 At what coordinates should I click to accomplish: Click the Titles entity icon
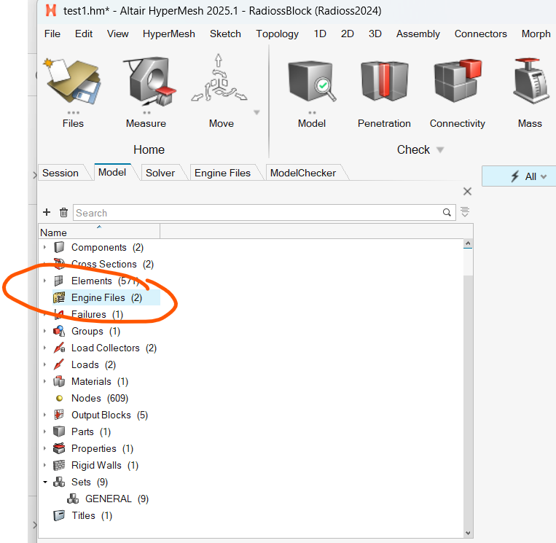tap(59, 515)
